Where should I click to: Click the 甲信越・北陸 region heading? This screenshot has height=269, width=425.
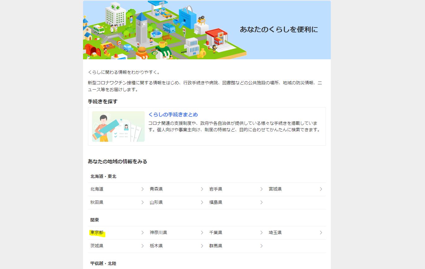pos(103,263)
